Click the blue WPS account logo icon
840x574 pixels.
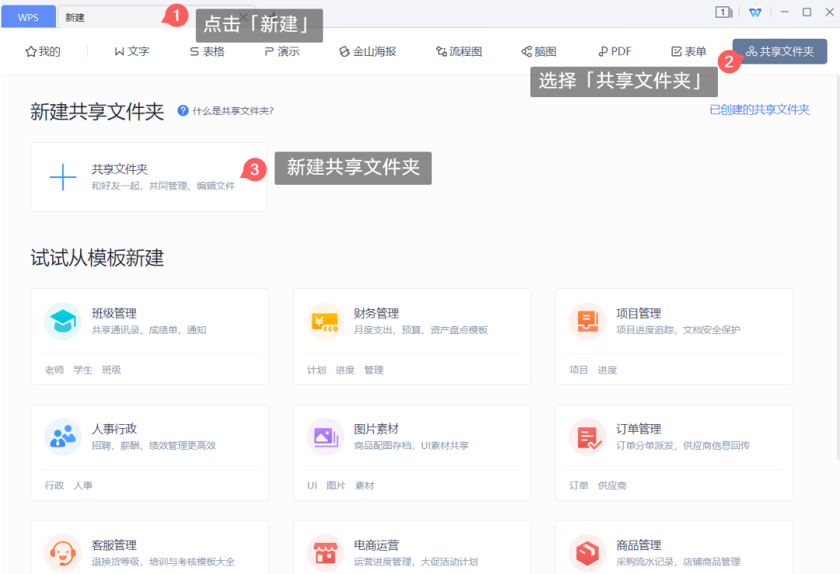(x=755, y=12)
